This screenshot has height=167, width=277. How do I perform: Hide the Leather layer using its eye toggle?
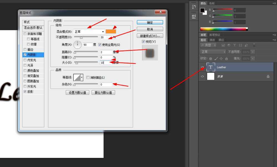202,67
